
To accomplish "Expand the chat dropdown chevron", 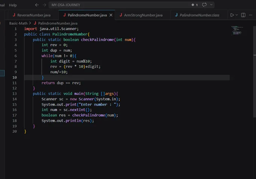I will coord(211,5).
